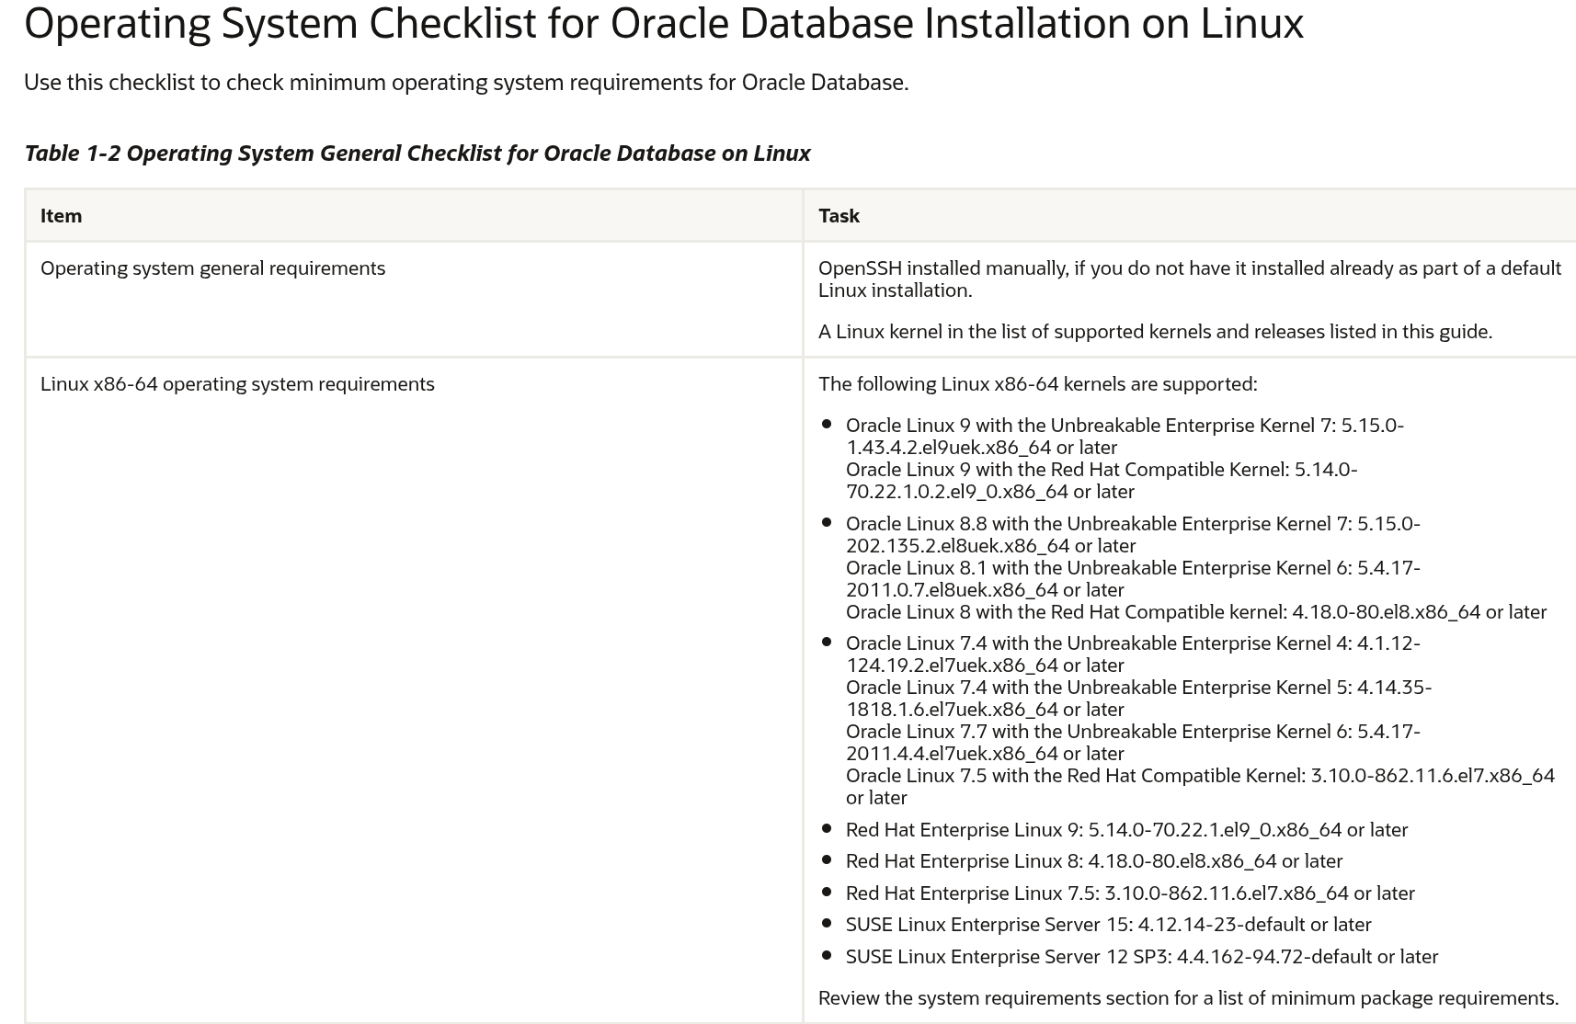Click the Oracle Linux 8.8 UEK 7 entry
The image size is (1576, 1024).
1132,535
